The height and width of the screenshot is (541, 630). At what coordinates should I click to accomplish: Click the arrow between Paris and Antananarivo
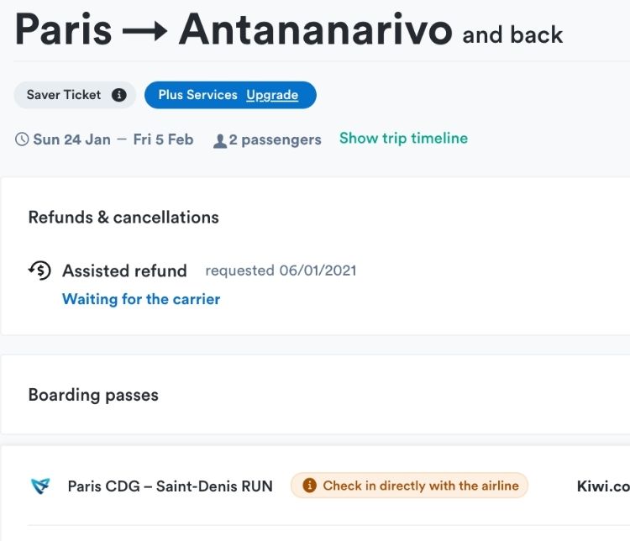(144, 31)
